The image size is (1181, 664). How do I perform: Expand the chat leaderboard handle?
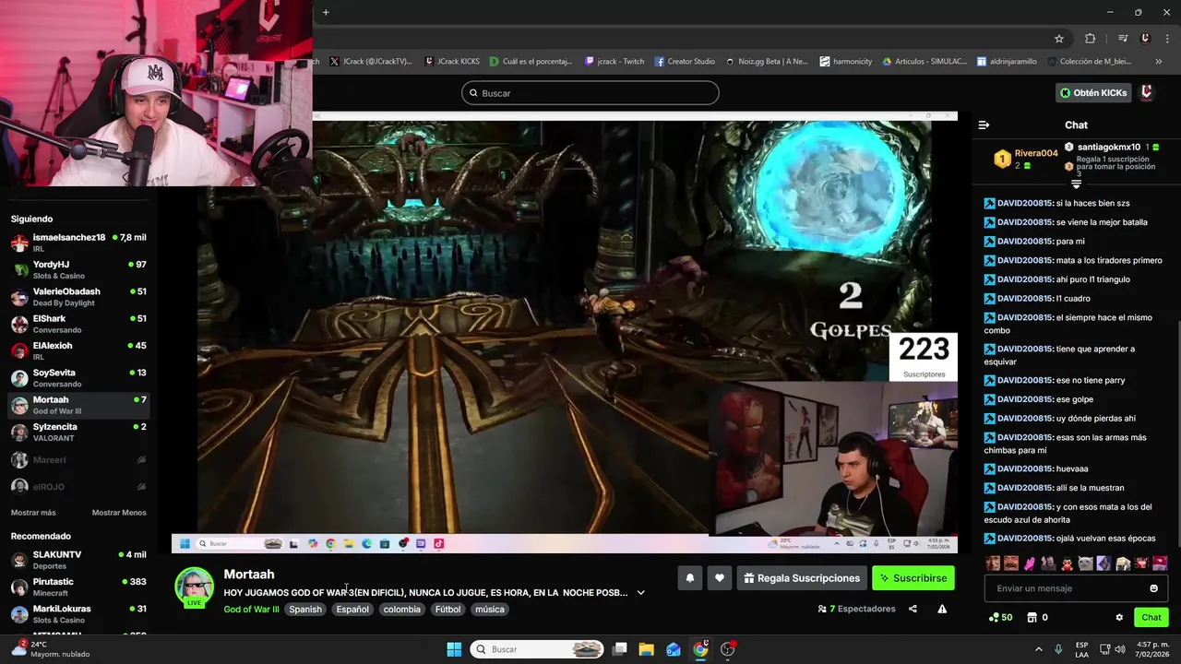1076,184
